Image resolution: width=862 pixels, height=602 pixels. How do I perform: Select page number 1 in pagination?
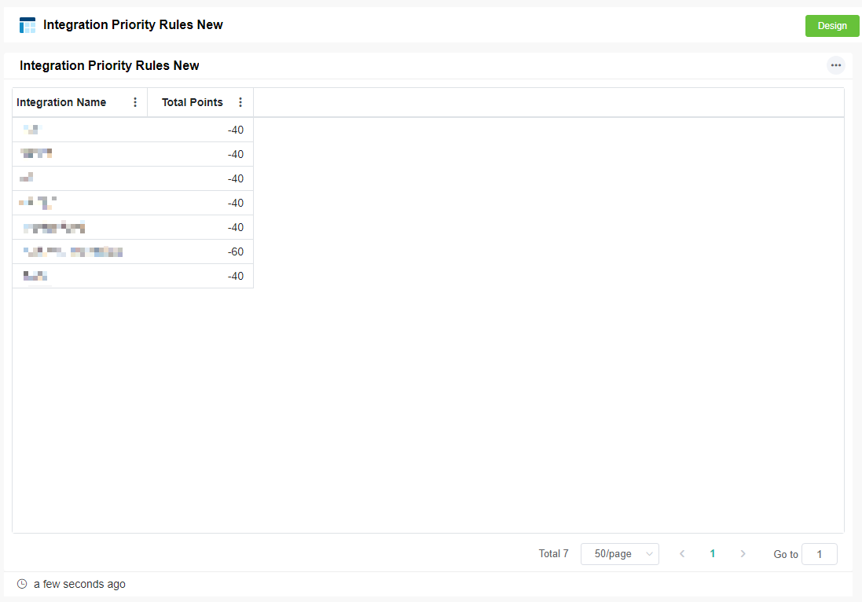coord(713,554)
